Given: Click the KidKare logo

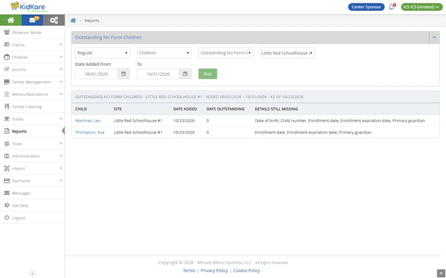Looking at the screenshot, I should (29, 7).
